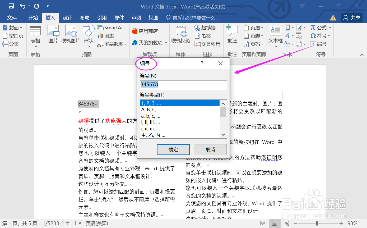This screenshot has width=367, height=228.
Task: Open the 审阅 ribbon tab
Action: pyautogui.click(x=136, y=18)
